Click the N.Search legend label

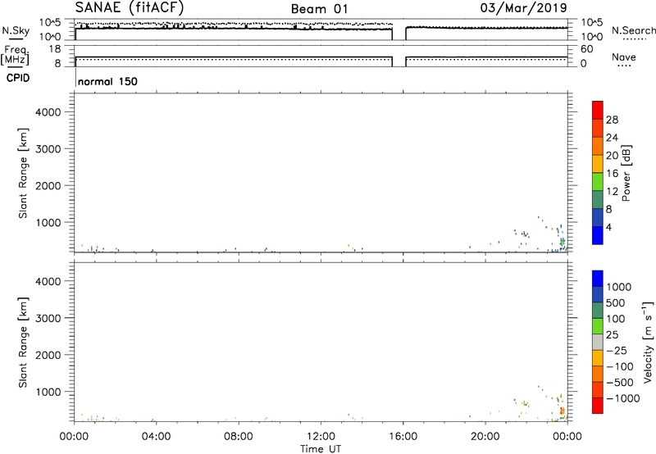(633, 30)
